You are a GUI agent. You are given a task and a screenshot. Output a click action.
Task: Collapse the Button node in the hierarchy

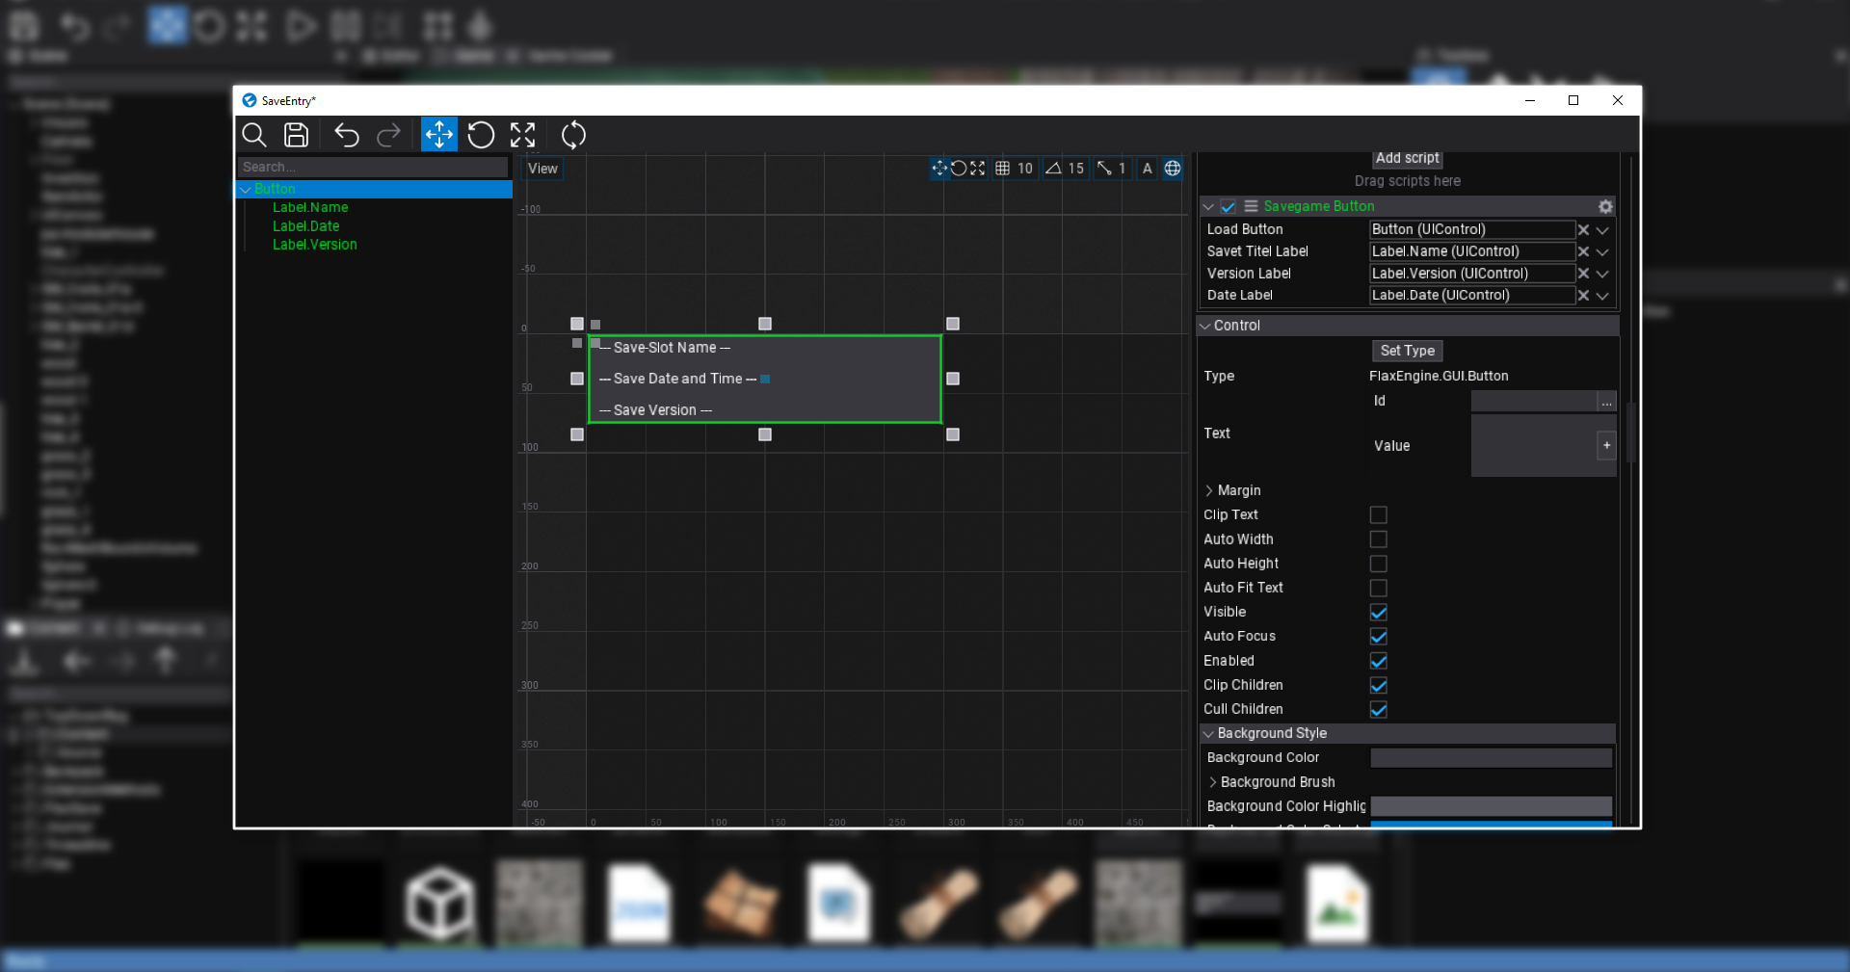point(246,189)
